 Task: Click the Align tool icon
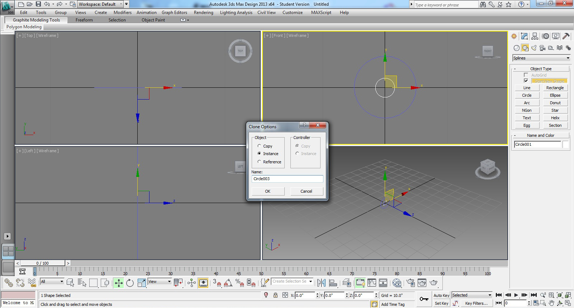tap(333, 283)
